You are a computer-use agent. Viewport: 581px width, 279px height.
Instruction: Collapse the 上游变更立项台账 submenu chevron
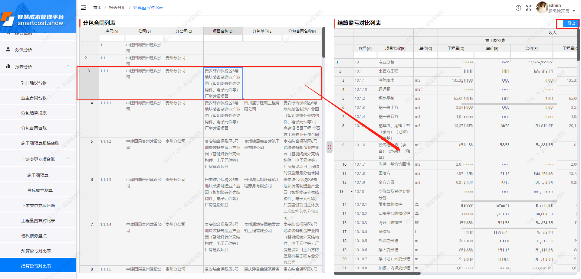[68, 158]
